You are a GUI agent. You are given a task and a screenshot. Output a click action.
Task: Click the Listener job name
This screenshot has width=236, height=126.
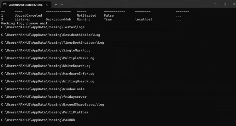pyautogui.click(x=22, y=19)
